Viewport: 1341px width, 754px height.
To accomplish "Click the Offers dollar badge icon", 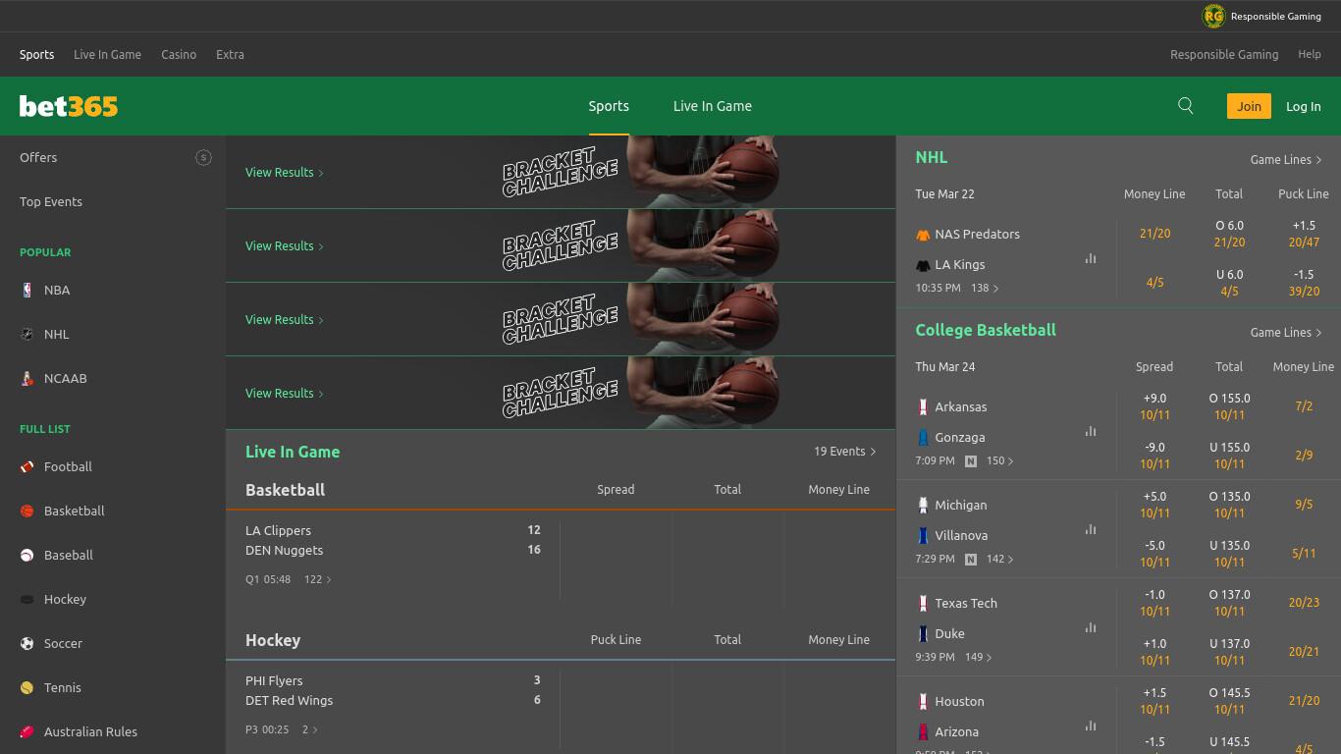I will pos(203,157).
